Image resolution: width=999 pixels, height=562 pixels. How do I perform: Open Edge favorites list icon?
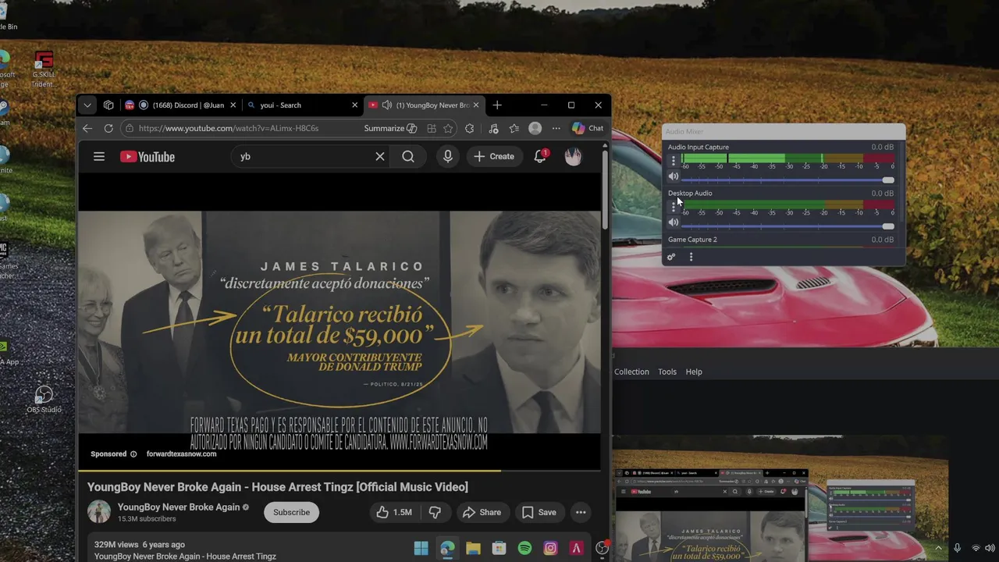point(514,128)
